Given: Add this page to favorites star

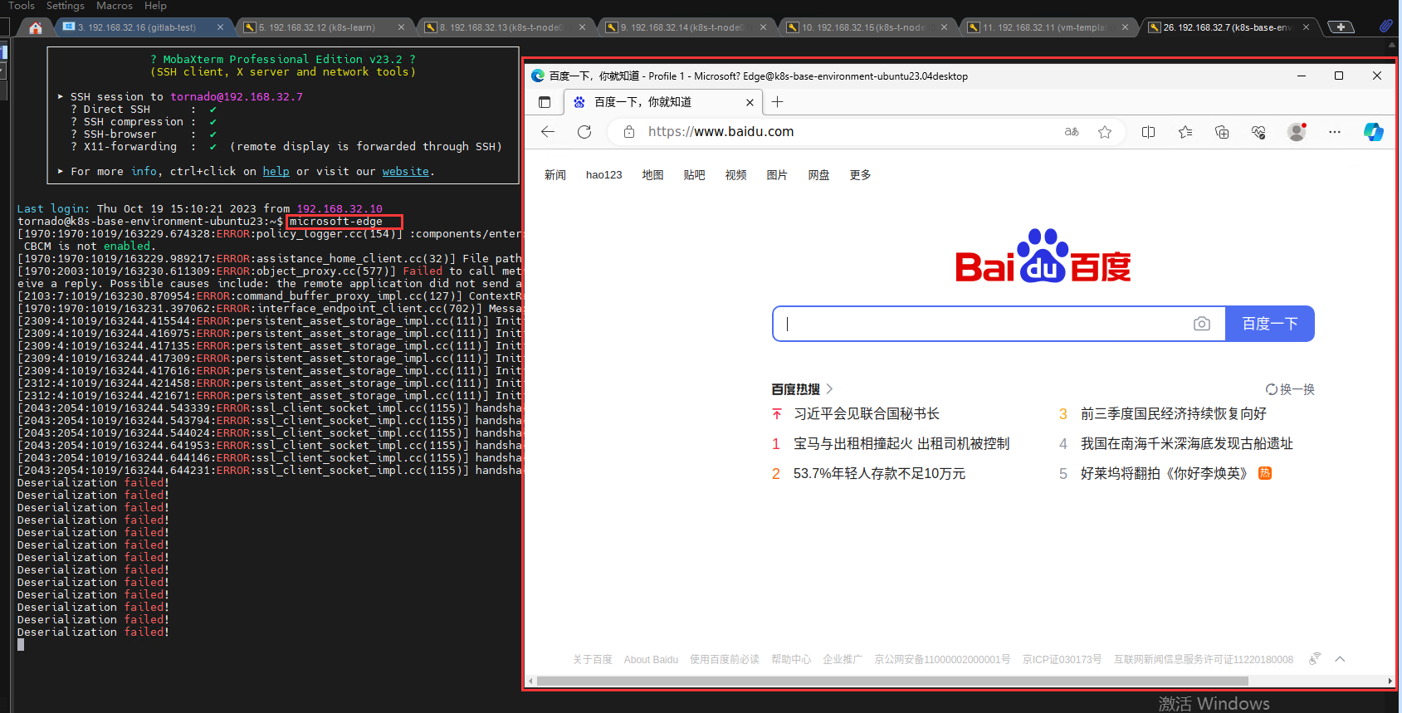Looking at the screenshot, I should click(x=1105, y=132).
